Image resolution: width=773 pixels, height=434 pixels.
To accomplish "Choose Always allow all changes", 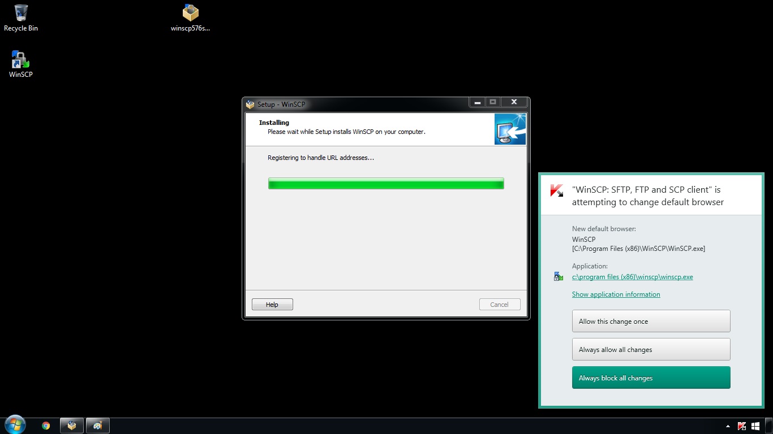I will pos(651,349).
